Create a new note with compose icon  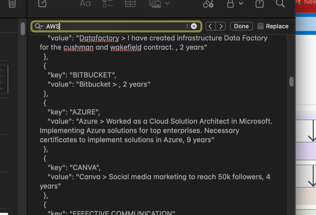pos(42,3)
